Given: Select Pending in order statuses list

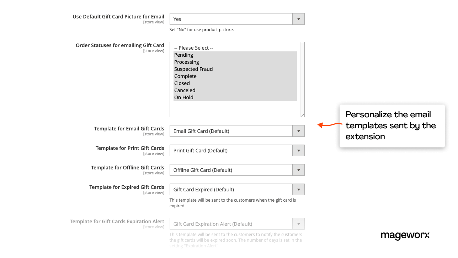Looking at the screenshot, I should (x=184, y=55).
